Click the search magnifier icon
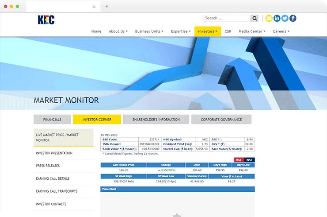 click(255, 18)
